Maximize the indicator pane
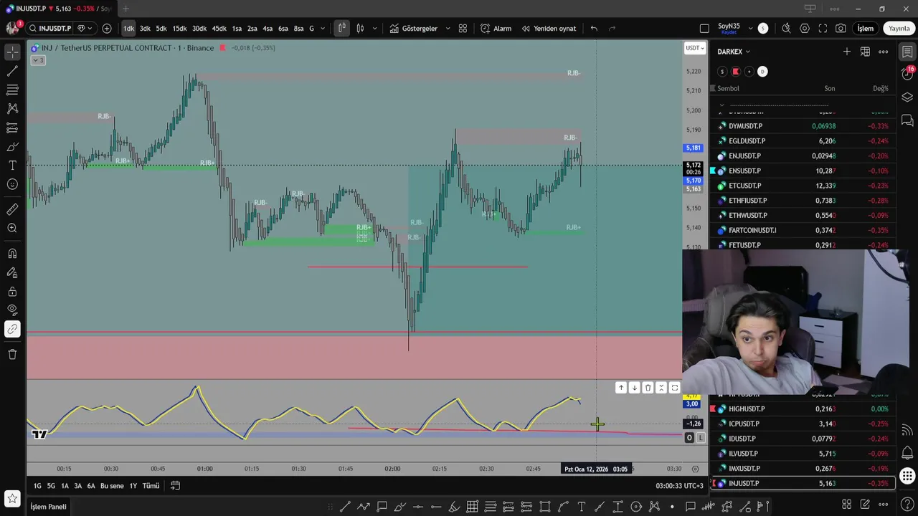 (x=674, y=388)
